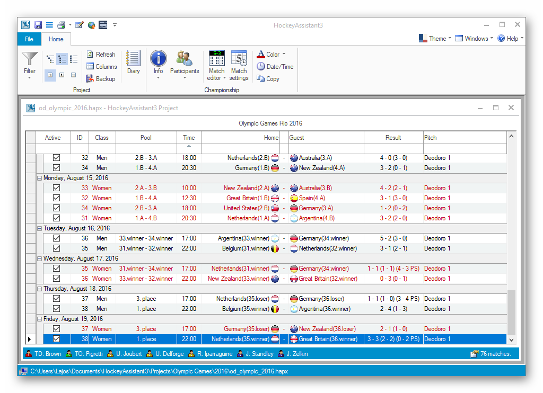The image size is (543, 393).
Task: Open the Theme dropdown
Action: tap(435, 39)
